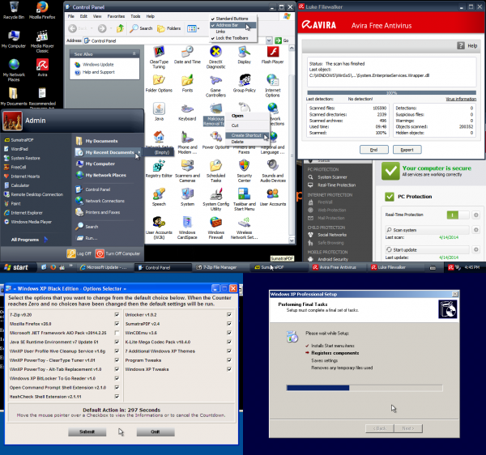Choose Create Shortcut from the context menu
This screenshot has width=486, height=455.
(249, 134)
